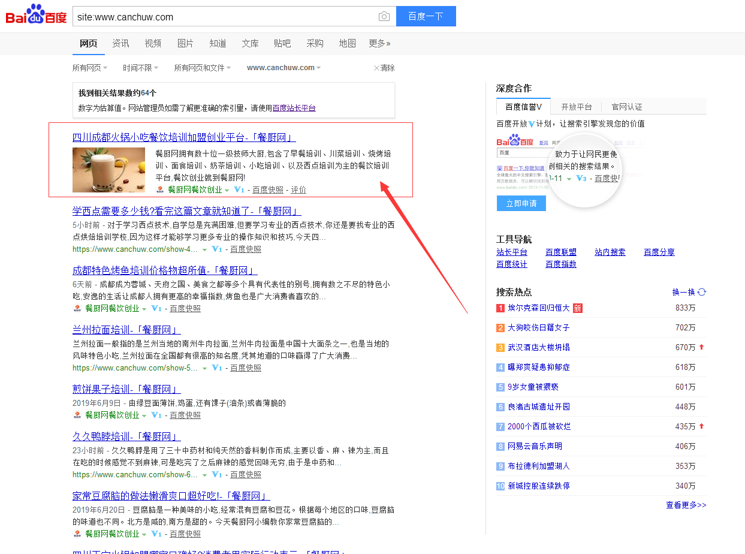Open 站内搜索 tool link
This screenshot has width=745, height=554.
(x=610, y=252)
